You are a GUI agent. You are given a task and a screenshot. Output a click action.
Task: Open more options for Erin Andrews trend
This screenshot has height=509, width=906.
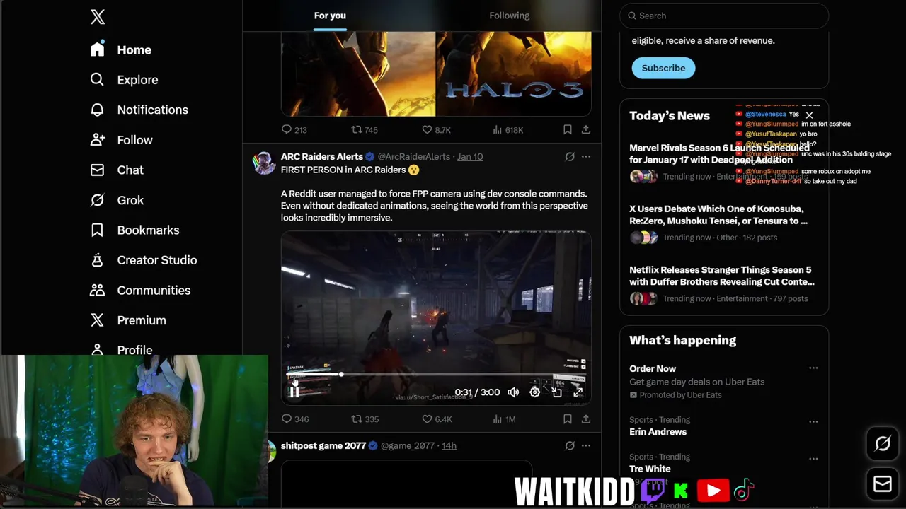(x=813, y=421)
